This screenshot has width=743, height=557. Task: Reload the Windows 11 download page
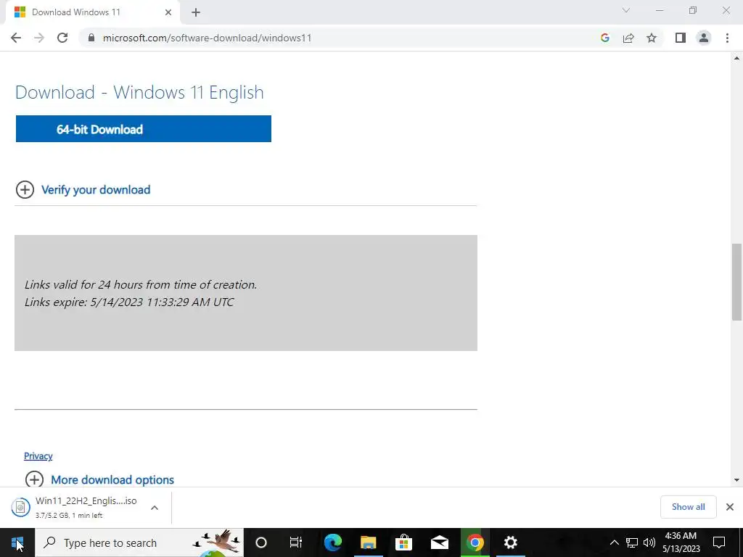[62, 38]
